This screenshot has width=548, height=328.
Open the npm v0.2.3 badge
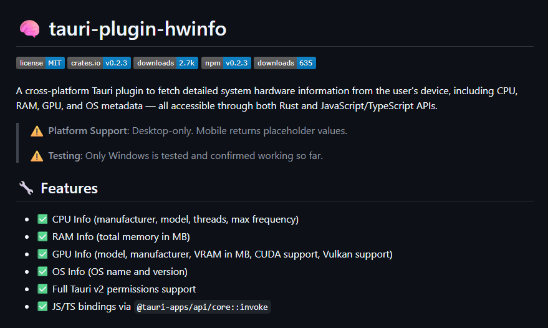[226, 63]
